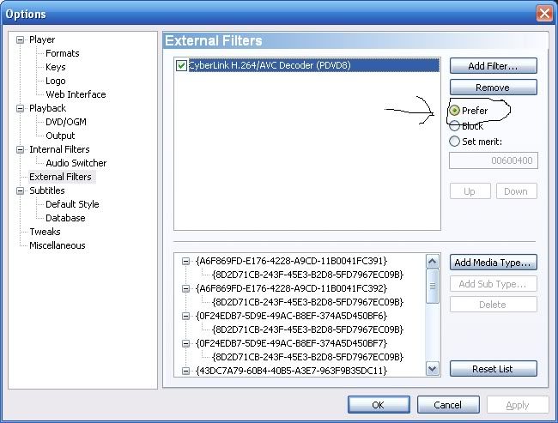Click the Reset List button
This screenshot has width=558, height=423.
(x=494, y=369)
